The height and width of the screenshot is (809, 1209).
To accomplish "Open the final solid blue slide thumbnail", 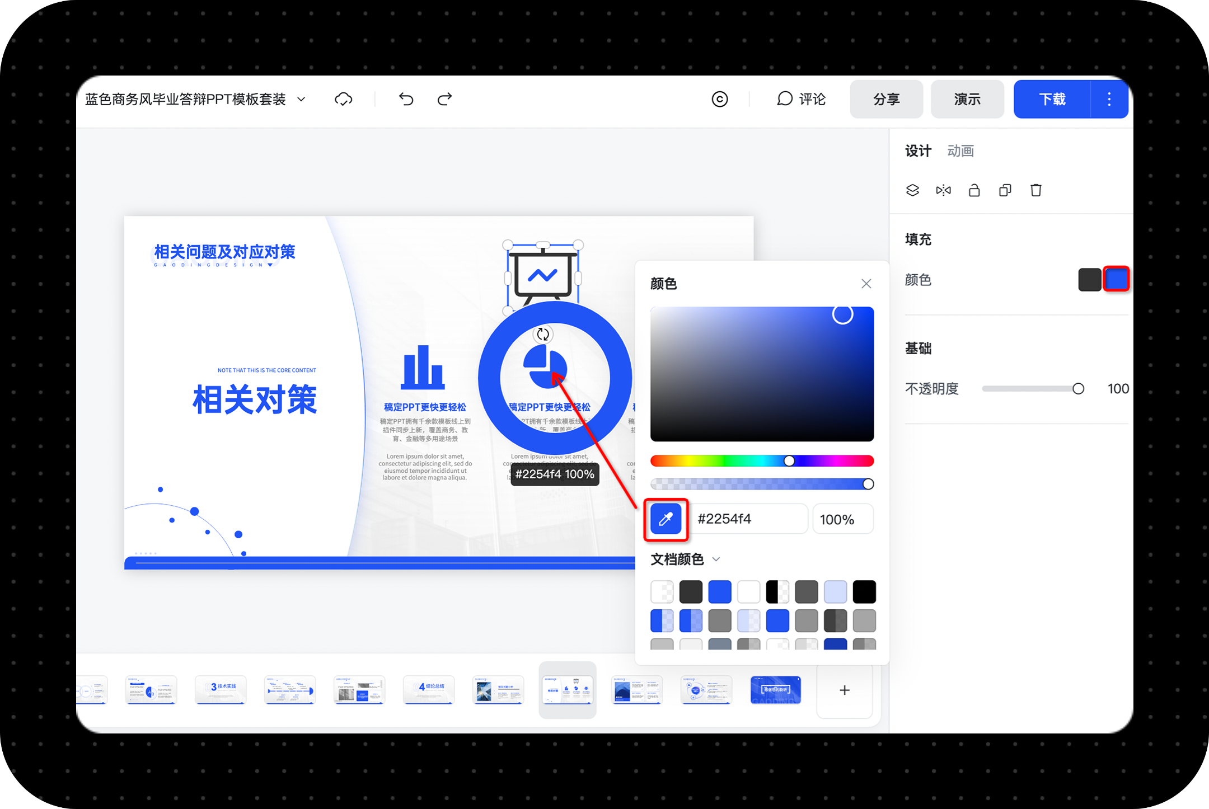I will [776, 690].
